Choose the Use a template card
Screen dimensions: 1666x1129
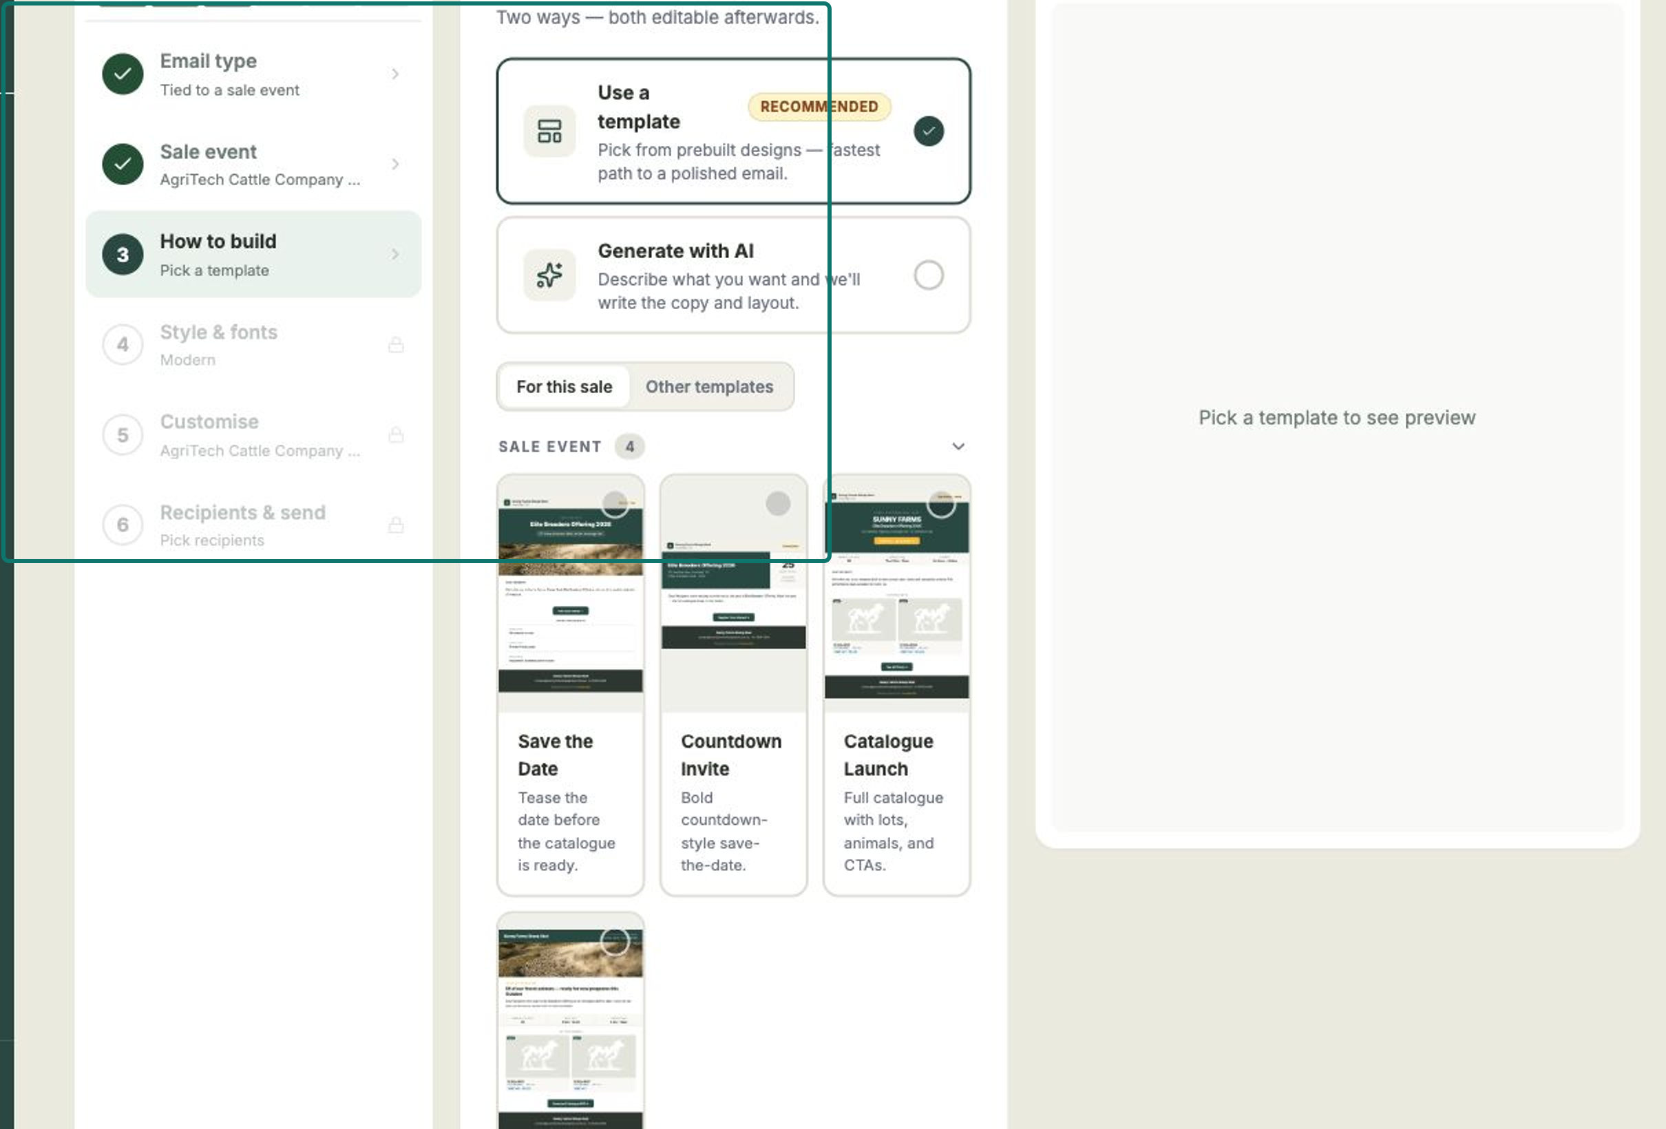733,131
